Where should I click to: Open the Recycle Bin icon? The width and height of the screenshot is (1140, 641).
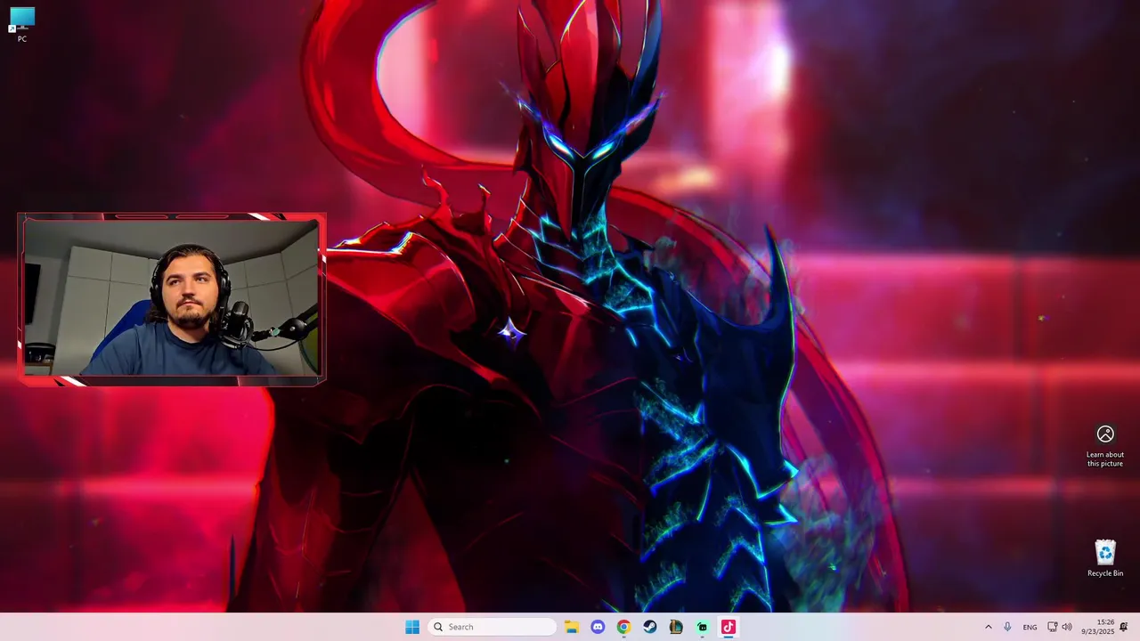pos(1105,558)
